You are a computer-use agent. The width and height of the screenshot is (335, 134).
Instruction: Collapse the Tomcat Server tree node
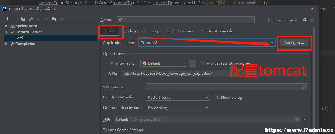[x=6, y=32]
